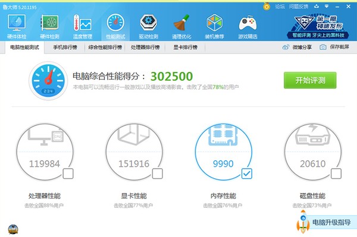Click the skin download icon beside 问题反馈
357x237 pixels.
[317, 7]
